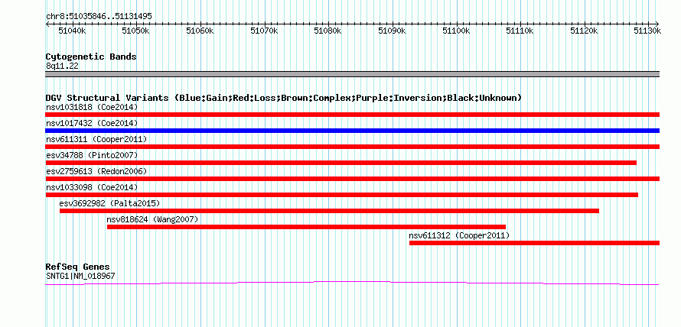Click the 51080k ruler tick label
The width and height of the screenshot is (681, 327).
(x=328, y=31)
